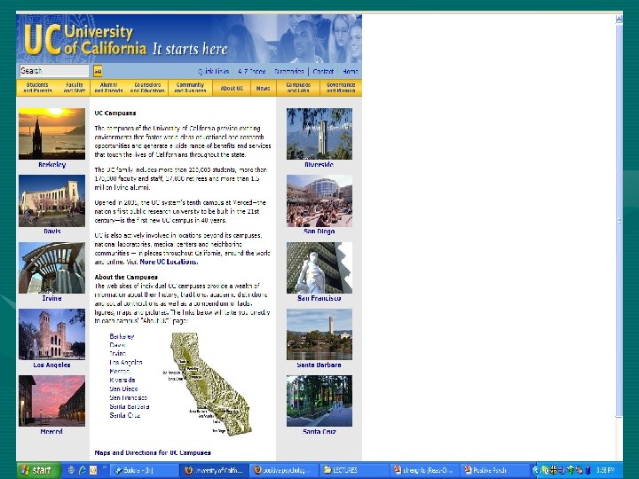Click the San Francisco statue photo

click(319, 268)
